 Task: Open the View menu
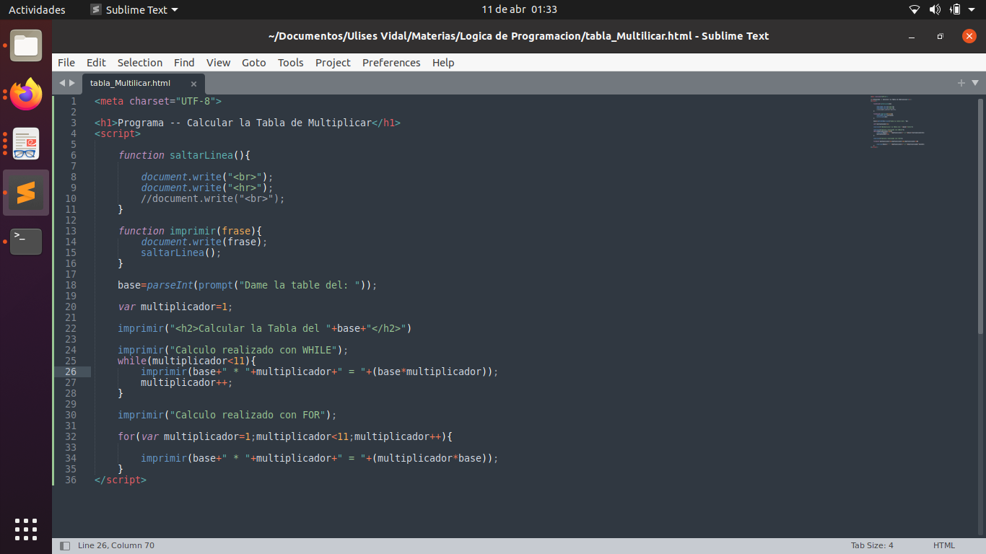tap(218, 63)
